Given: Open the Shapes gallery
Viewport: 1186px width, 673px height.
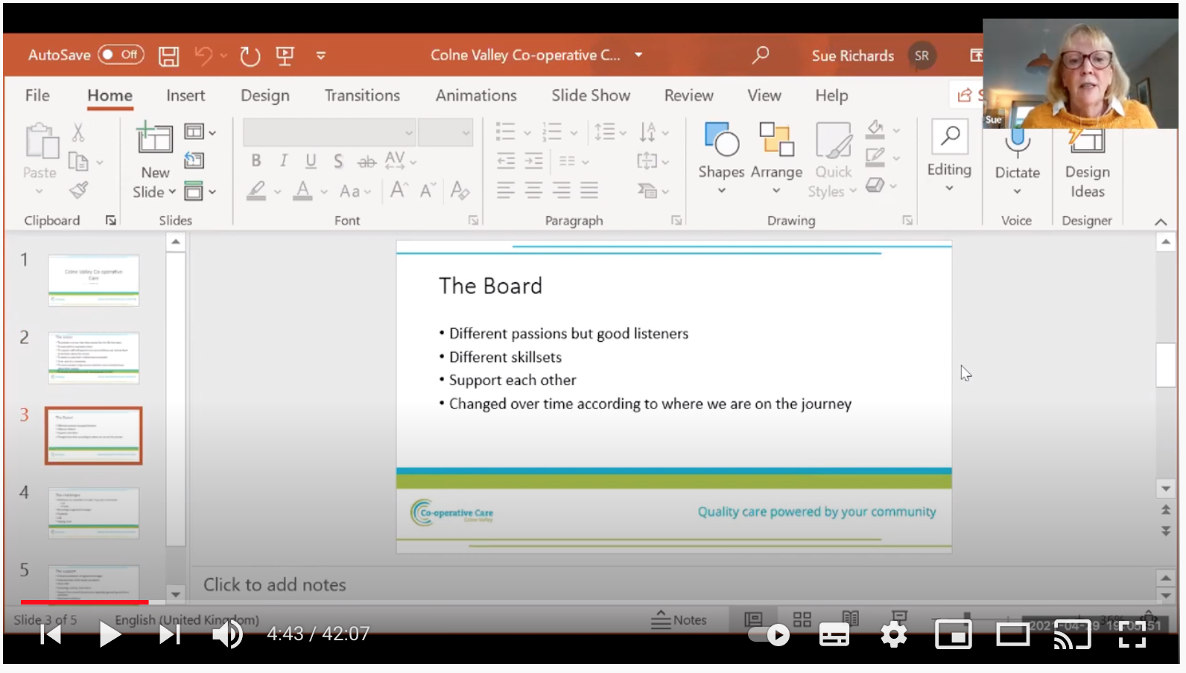Looking at the screenshot, I should [721, 159].
